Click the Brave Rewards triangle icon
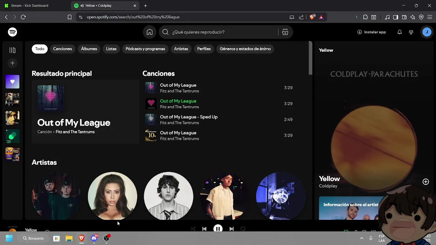This screenshot has width=436, height=245. coord(321,17)
